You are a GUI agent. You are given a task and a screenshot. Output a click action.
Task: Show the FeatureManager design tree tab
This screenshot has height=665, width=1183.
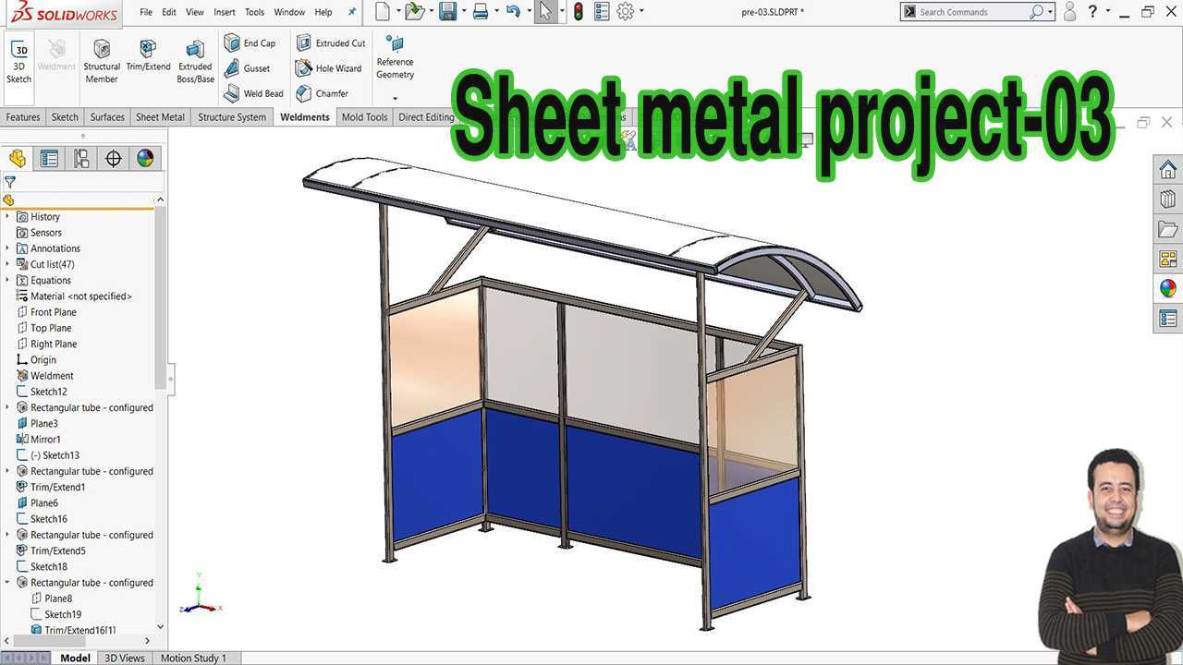click(x=17, y=159)
